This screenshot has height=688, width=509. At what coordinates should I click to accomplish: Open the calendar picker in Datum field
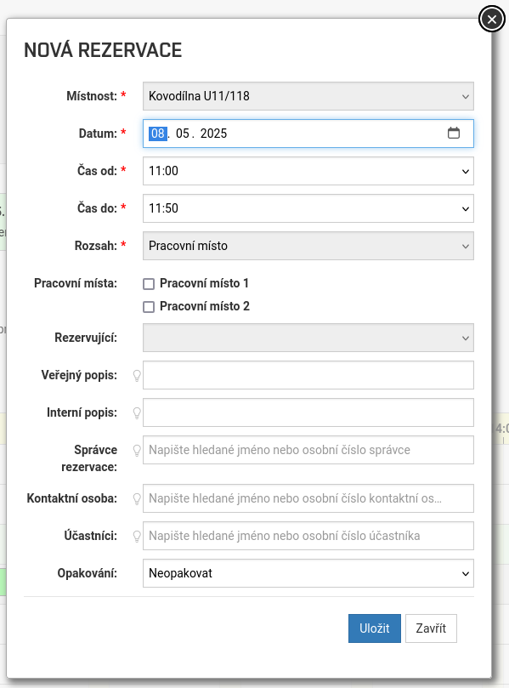coord(453,133)
